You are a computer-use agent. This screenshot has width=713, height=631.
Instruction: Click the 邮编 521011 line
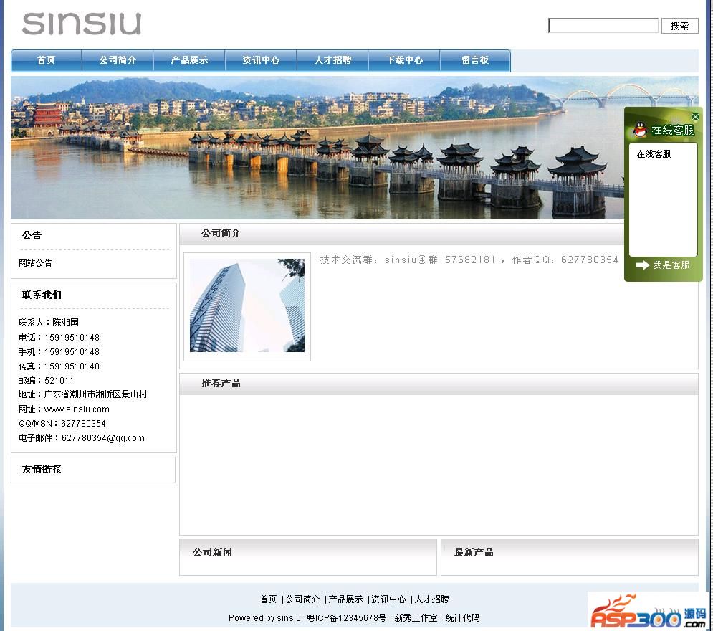click(46, 381)
